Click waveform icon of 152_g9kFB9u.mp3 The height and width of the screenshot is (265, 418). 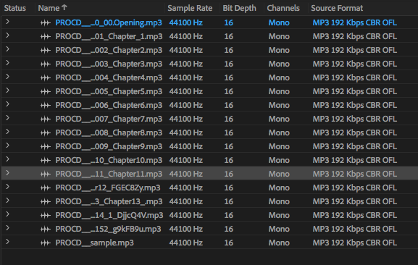point(46,230)
